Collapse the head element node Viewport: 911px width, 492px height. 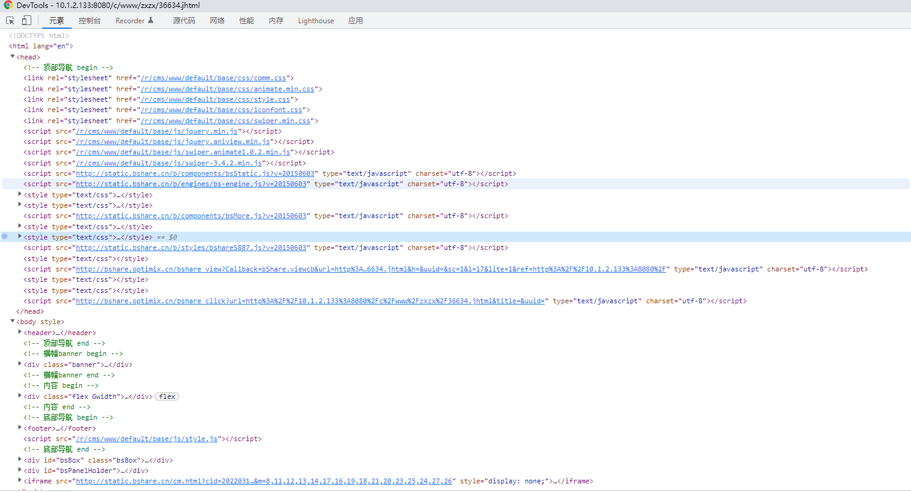click(x=12, y=56)
